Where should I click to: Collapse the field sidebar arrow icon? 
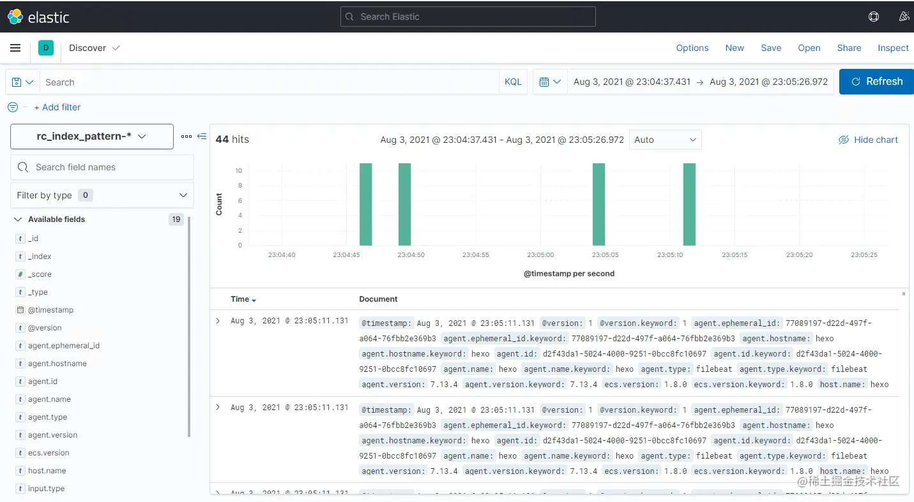click(x=202, y=137)
